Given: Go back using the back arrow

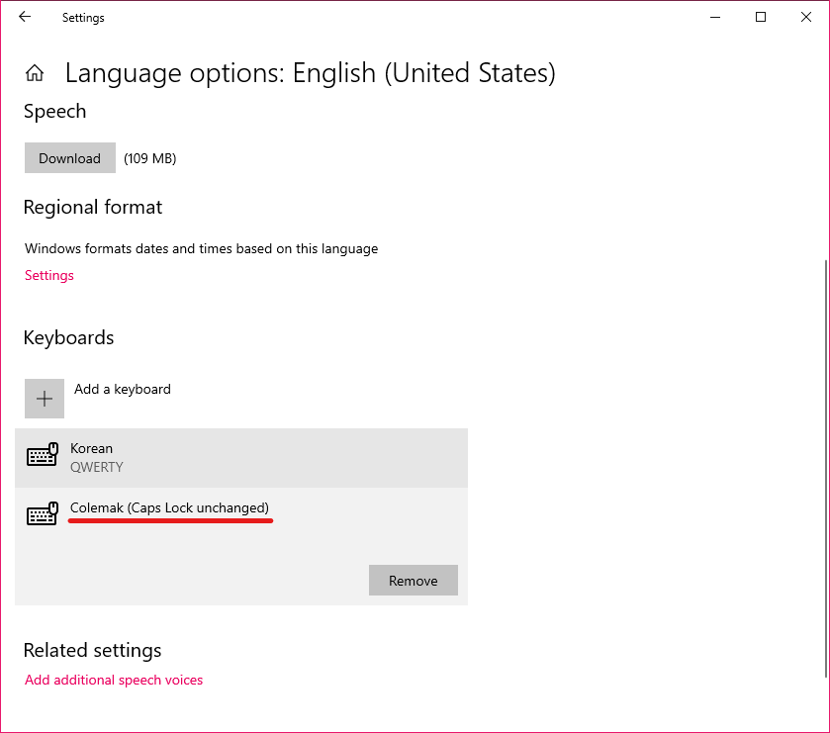Looking at the screenshot, I should [25, 17].
